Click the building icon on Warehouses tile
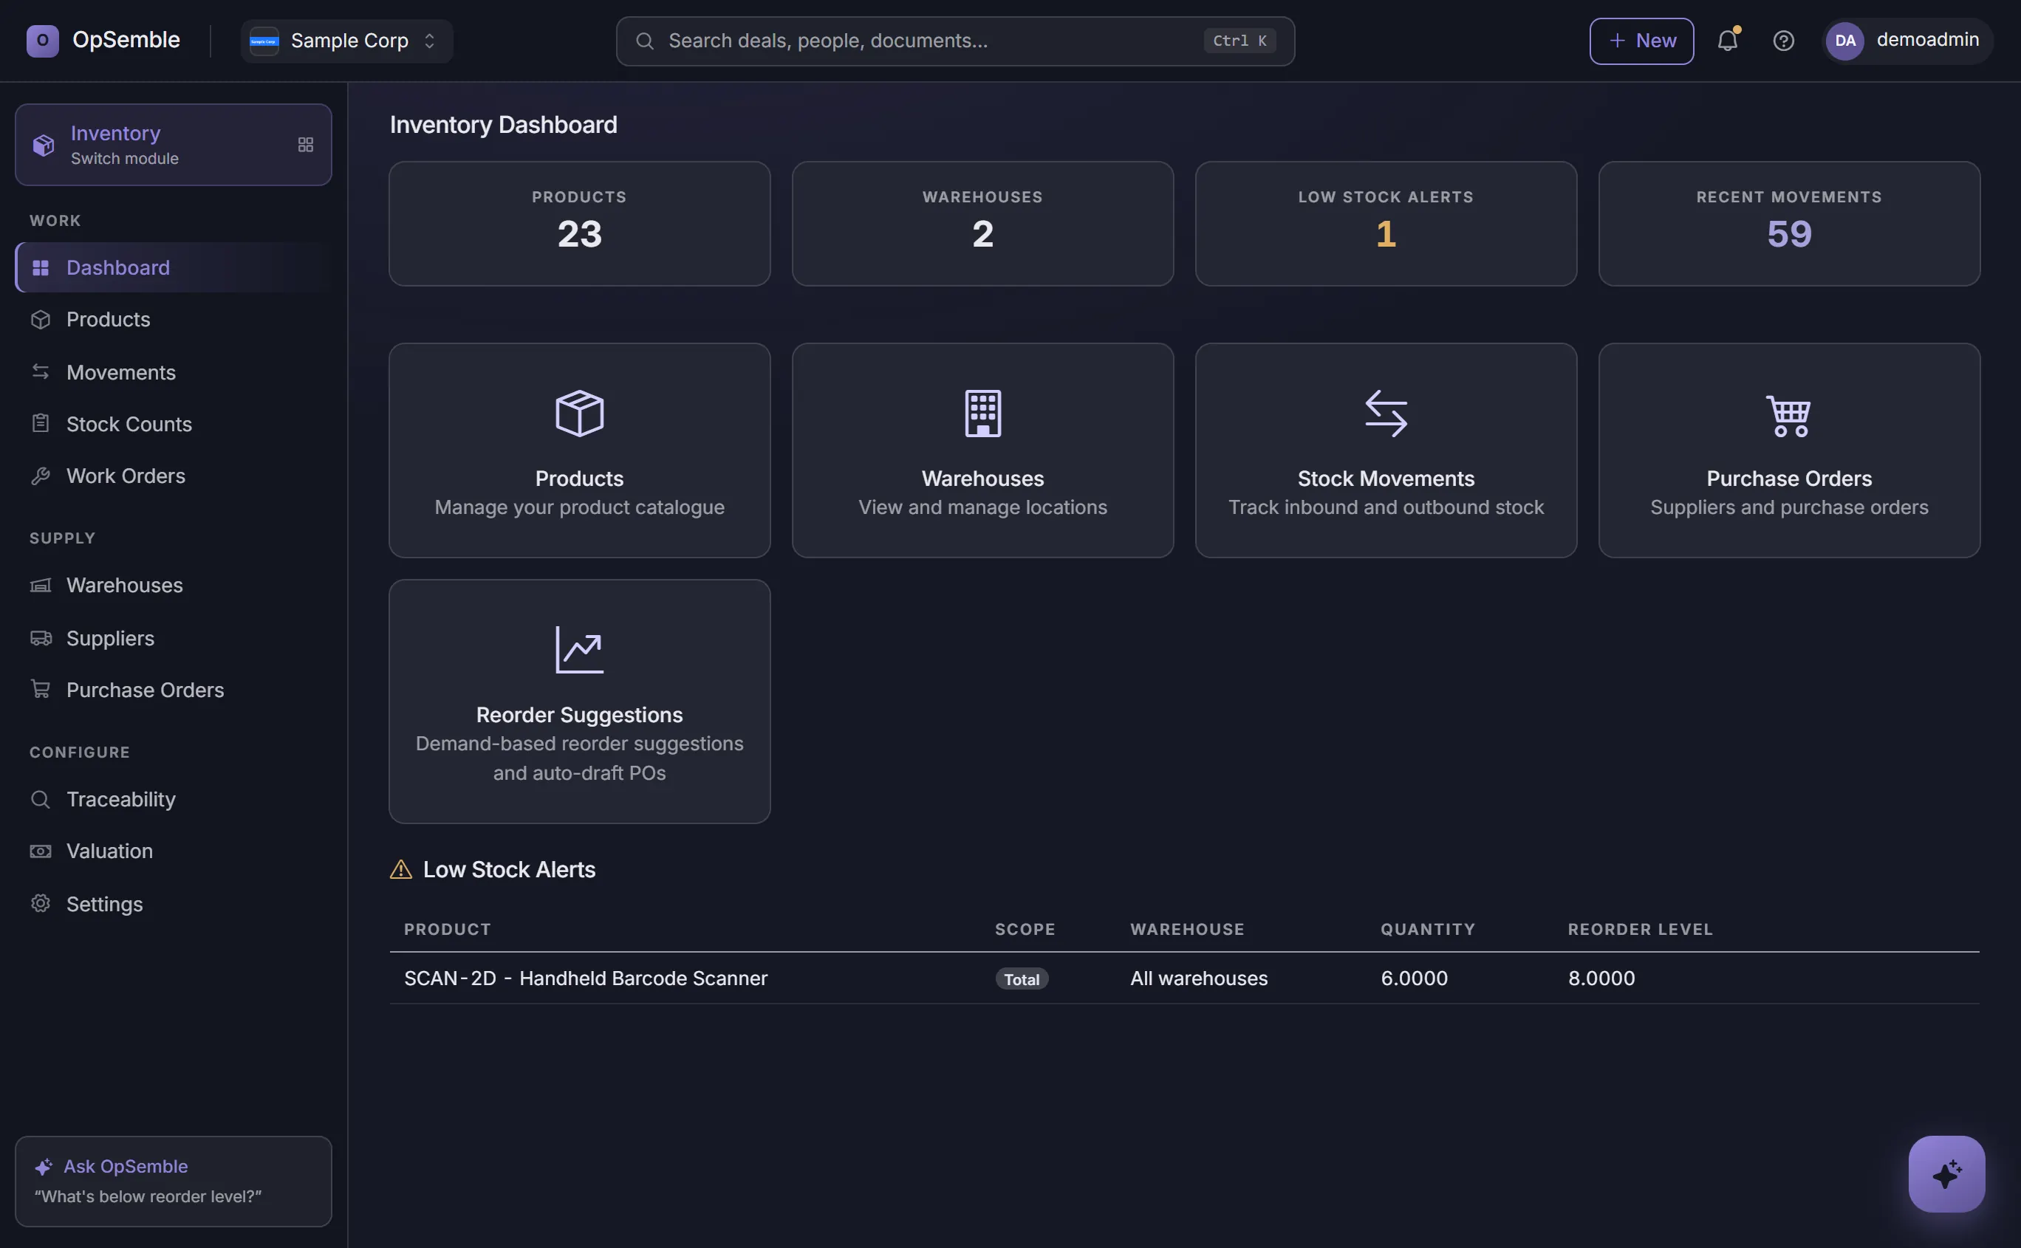The height and width of the screenshot is (1248, 2021). 982,414
